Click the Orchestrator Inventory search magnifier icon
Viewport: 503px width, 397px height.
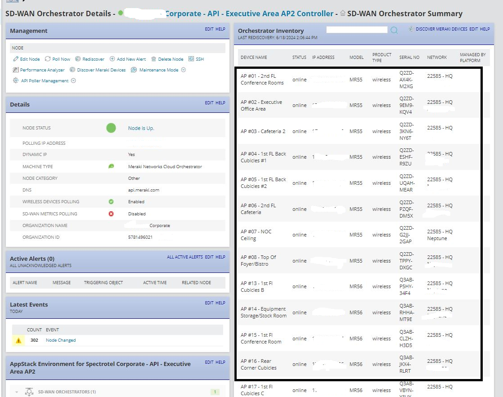coord(394,30)
